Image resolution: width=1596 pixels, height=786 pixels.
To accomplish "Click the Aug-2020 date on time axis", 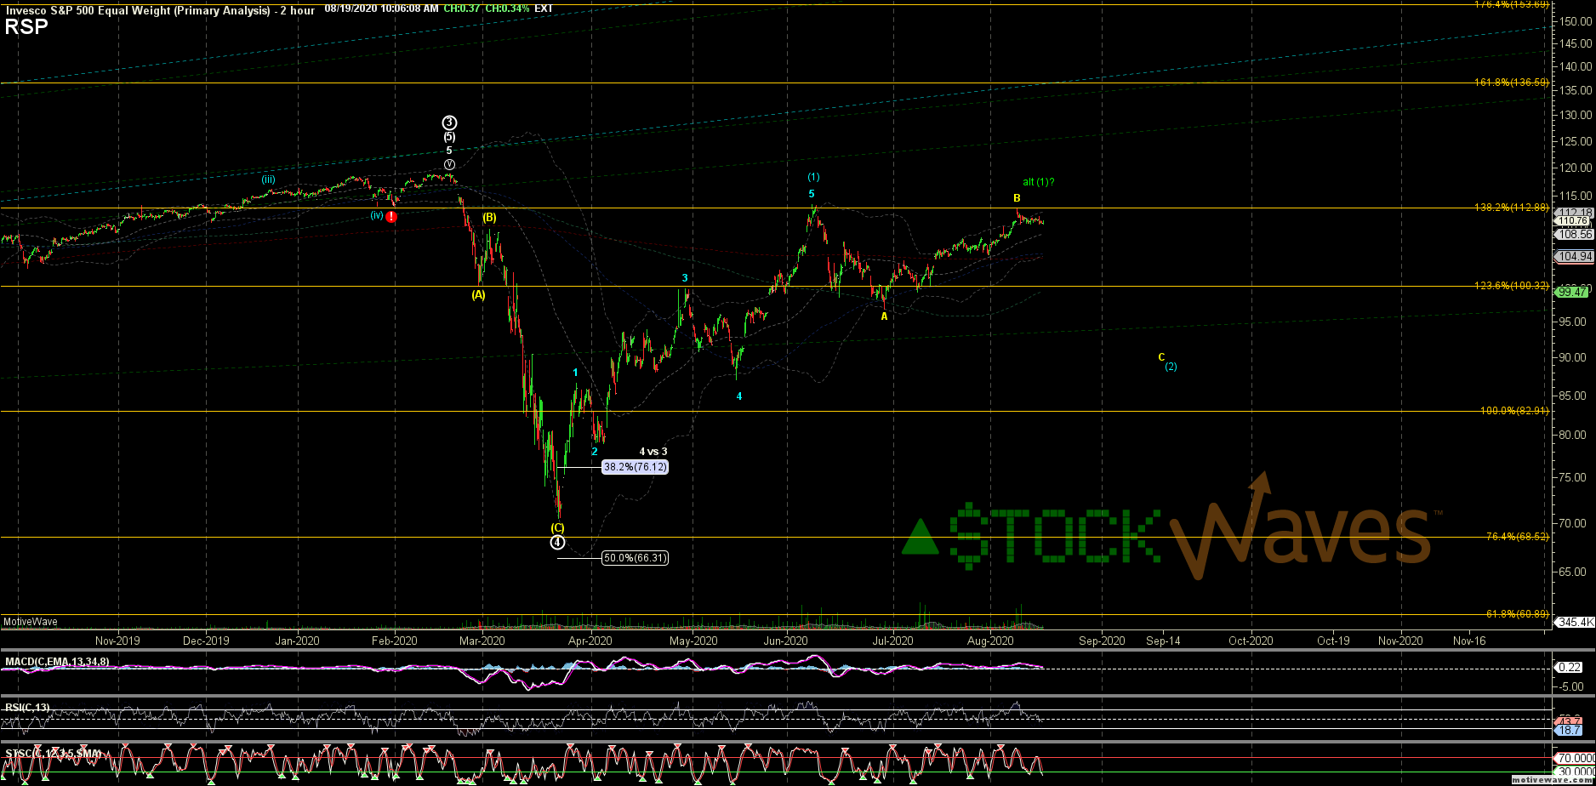I will (x=990, y=641).
